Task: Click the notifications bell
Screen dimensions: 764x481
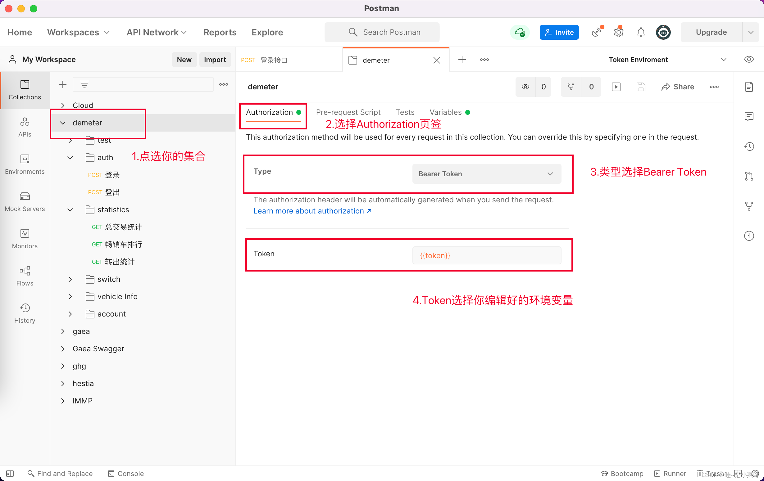Action: [x=640, y=32]
